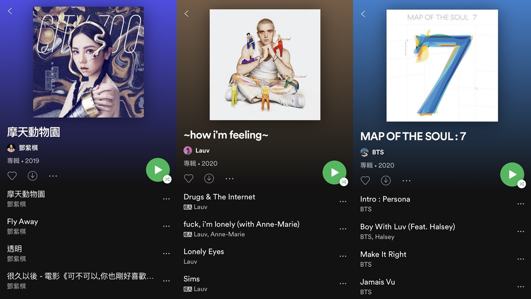Like the MAP OF THE SOUL : 7 album
This screenshot has width=531, height=299.
[365, 180]
